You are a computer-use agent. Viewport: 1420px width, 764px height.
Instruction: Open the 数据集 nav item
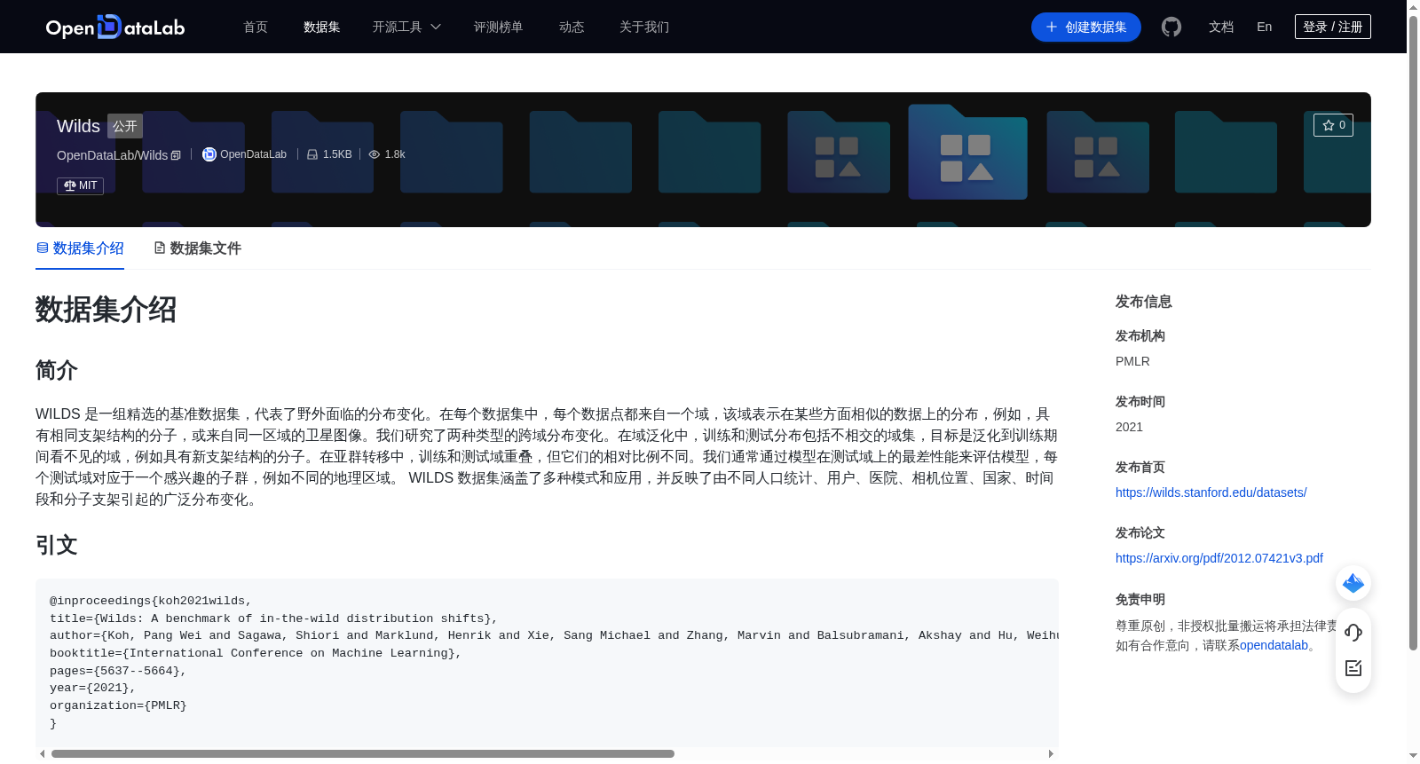coord(322,28)
